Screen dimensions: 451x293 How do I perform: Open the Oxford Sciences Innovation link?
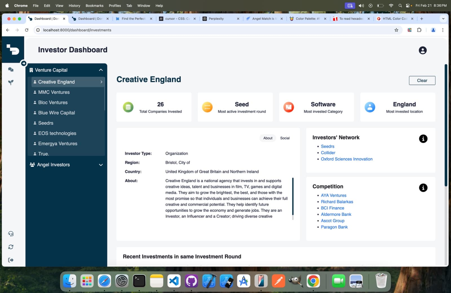tap(347, 159)
